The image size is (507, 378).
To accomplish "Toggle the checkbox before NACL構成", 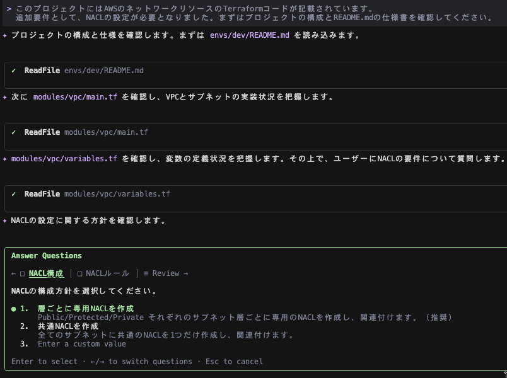I will click(x=23, y=273).
